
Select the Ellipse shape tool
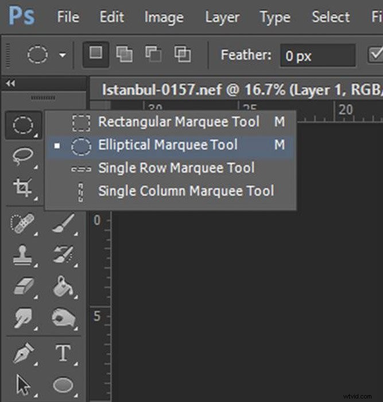coord(64,385)
